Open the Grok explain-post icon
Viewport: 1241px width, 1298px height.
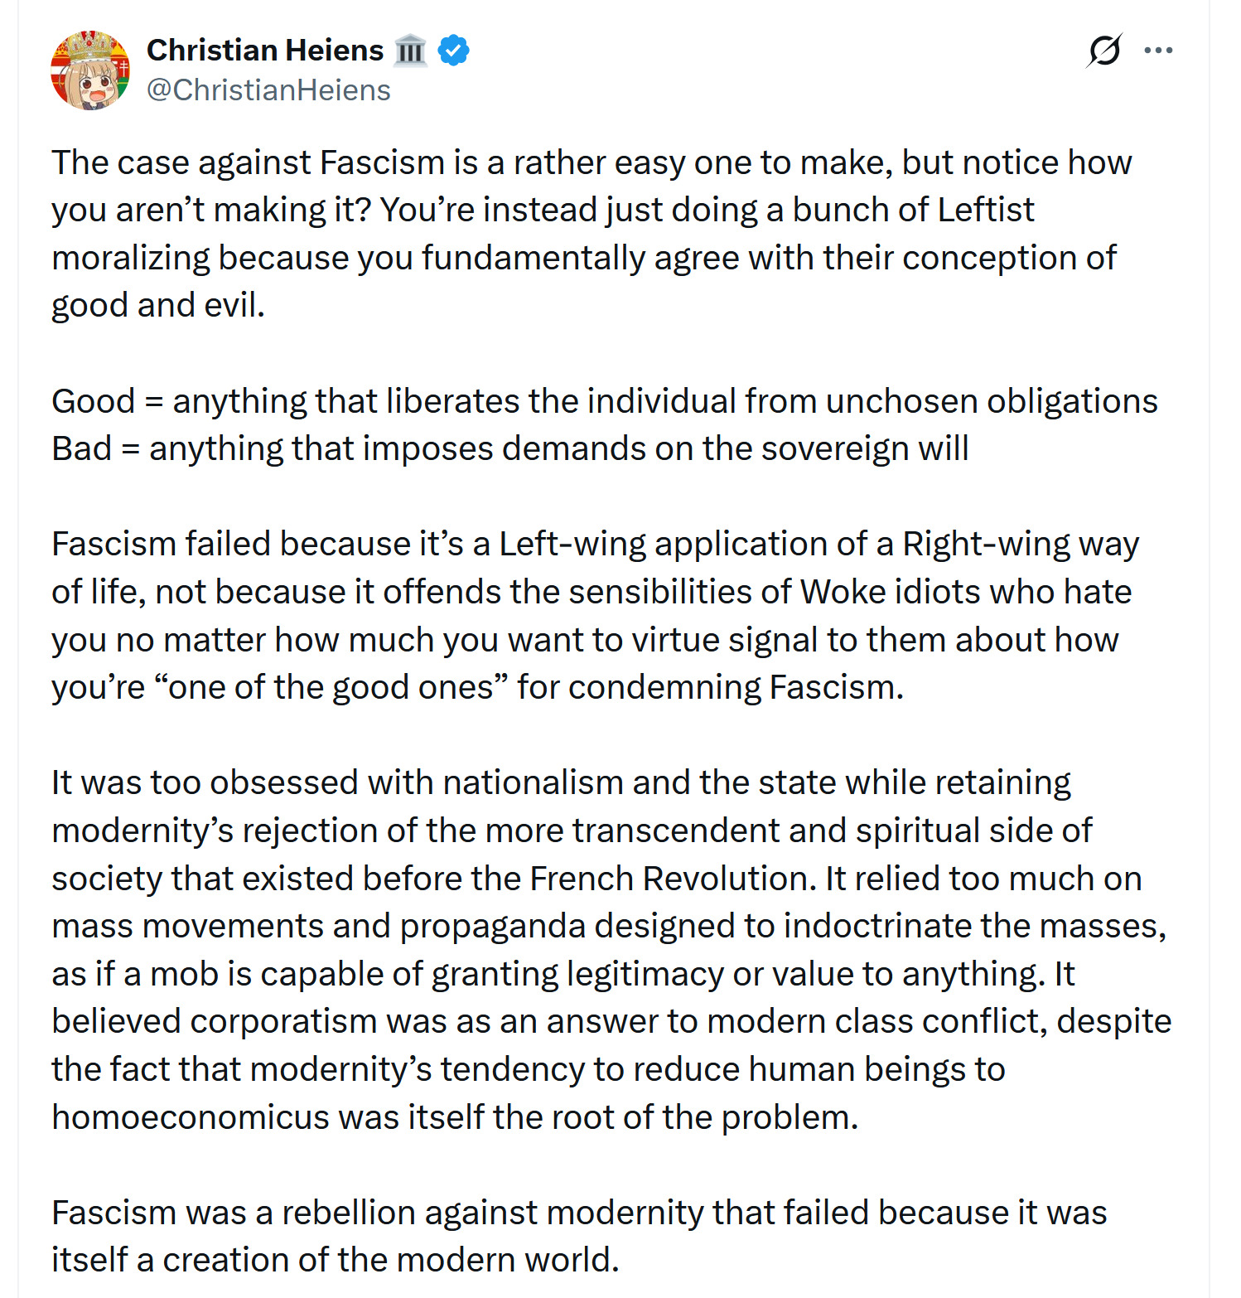coord(1104,51)
